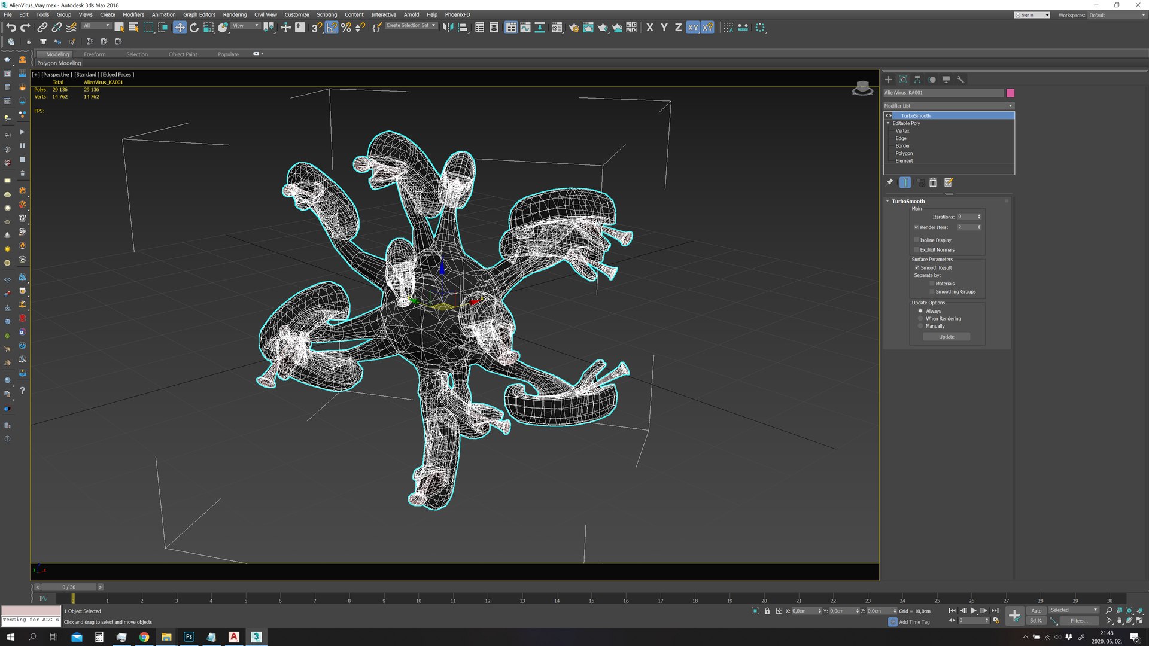1149x646 pixels.
Task: Select the When Rendering radio option
Action: coord(920,318)
